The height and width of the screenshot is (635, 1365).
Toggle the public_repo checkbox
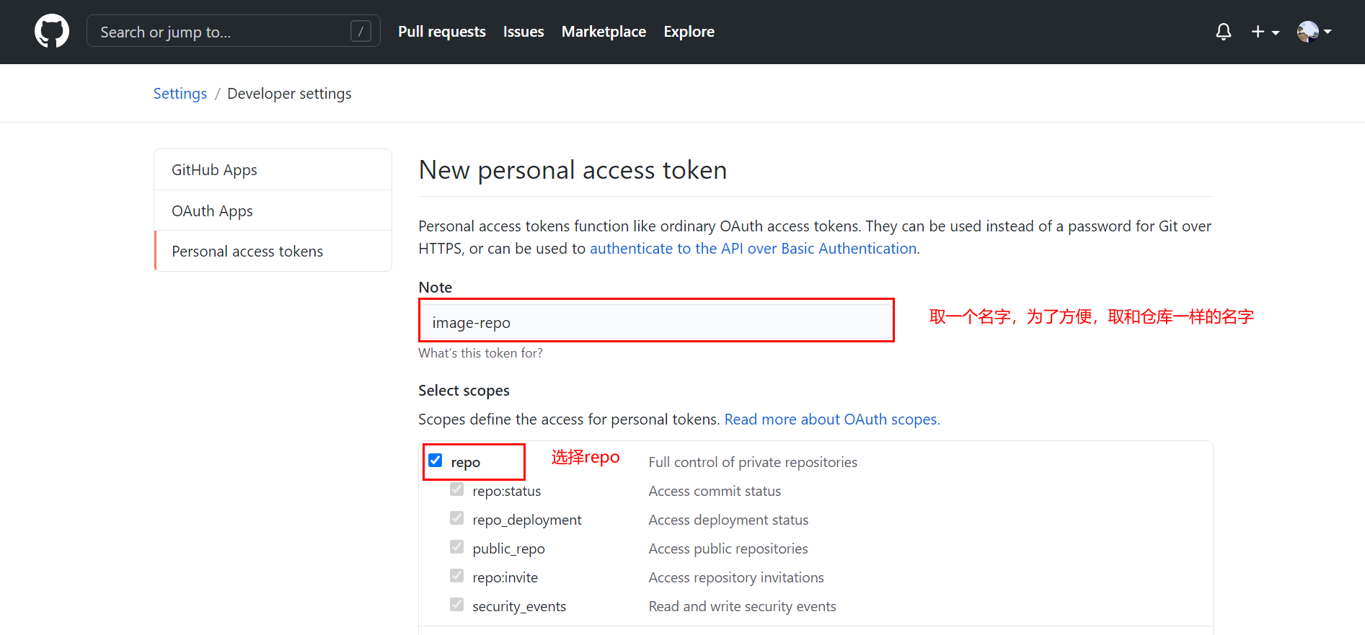[456, 547]
